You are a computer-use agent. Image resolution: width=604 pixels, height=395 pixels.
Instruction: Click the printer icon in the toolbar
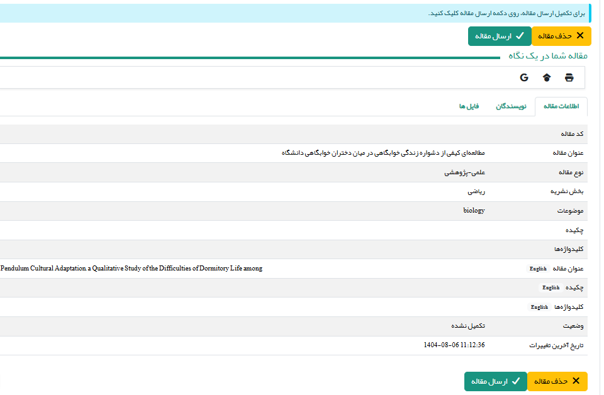569,78
